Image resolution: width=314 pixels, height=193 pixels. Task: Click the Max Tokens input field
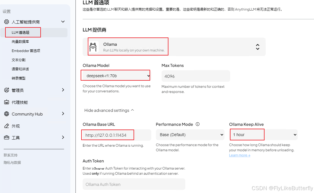click(196, 76)
